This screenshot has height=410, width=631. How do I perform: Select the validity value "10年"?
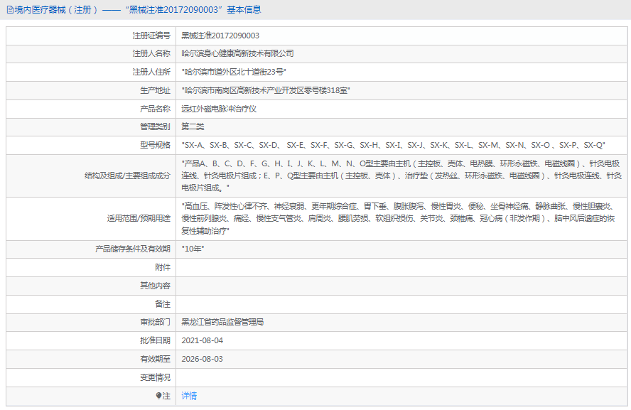[193, 249]
